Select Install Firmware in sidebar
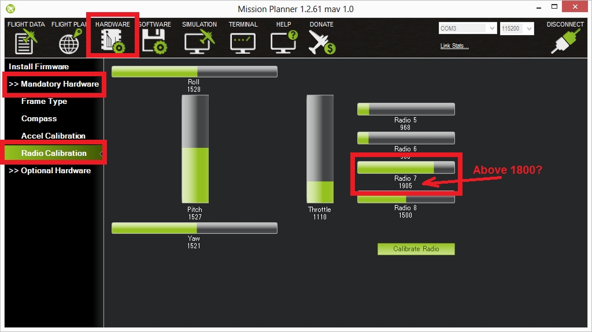 point(39,67)
